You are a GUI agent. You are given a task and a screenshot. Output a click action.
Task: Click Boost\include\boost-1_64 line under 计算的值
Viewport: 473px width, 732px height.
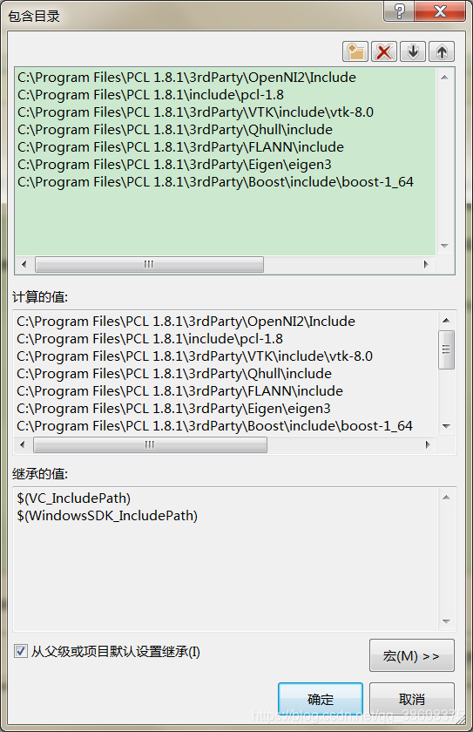click(214, 426)
